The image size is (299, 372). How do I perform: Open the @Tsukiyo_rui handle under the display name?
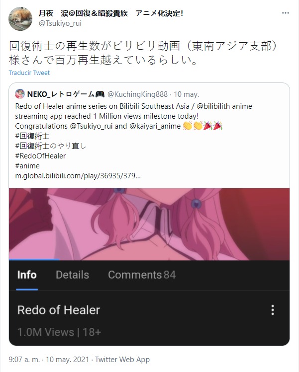pyautogui.click(x=60, y=23)
